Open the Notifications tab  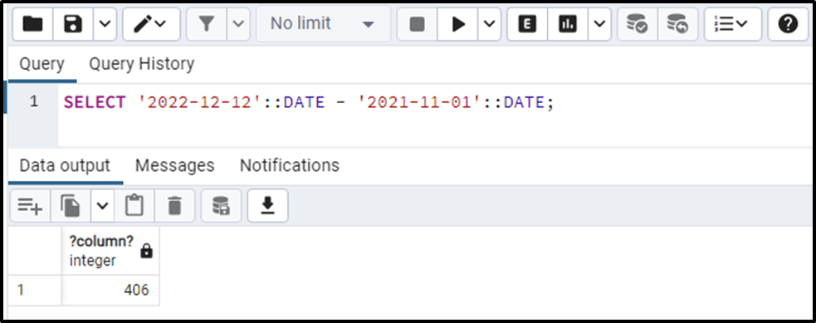[x=290, y=165]
